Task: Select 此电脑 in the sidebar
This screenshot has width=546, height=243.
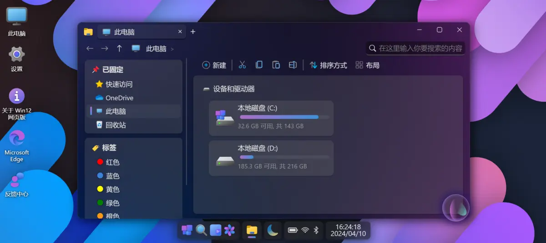Action: click(x=133, y=111)
